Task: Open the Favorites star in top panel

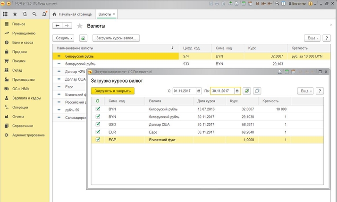Action: pyautogui.click(x=15, y=14)
